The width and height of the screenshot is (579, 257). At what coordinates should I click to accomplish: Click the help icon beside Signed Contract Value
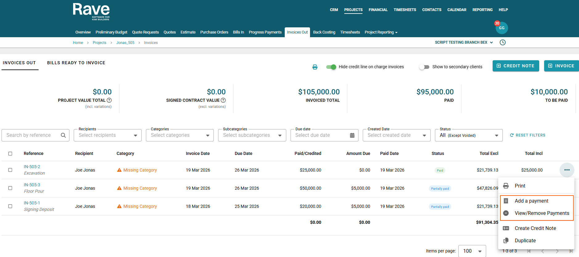tap(223, 100)
